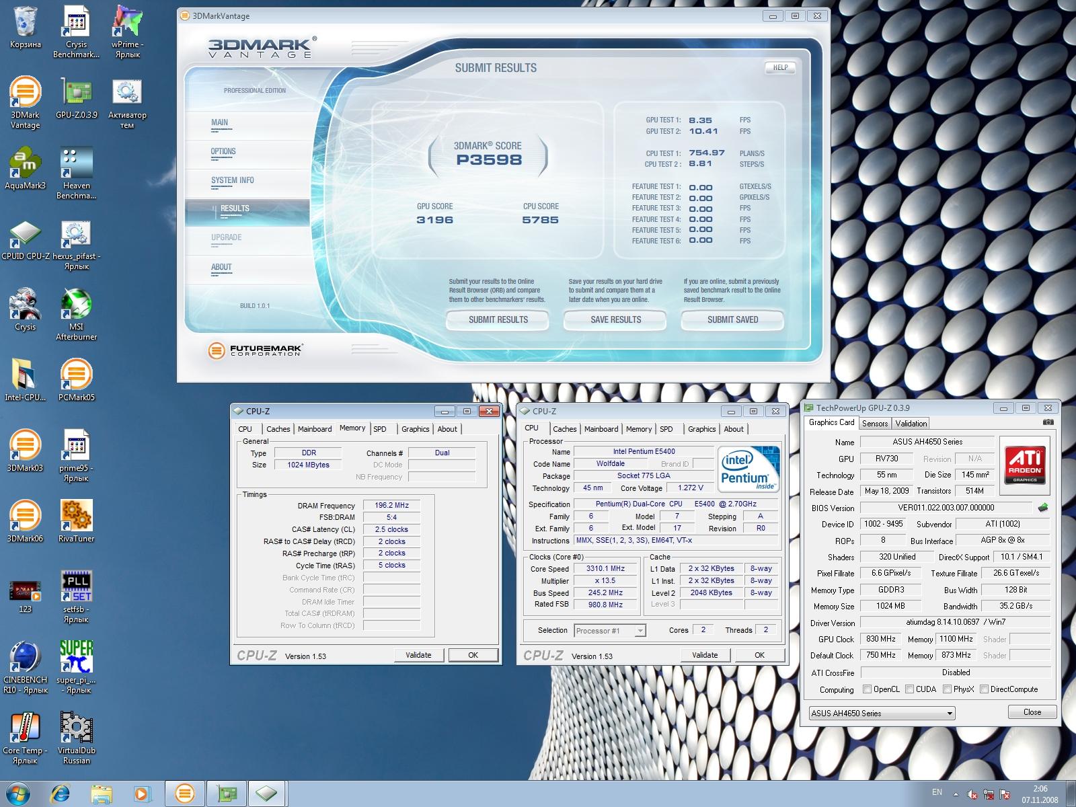This screenshot has height=807, width=1076.
Task: Toggle the PhysX checkbox in GPU-Z
Action: 947,689
